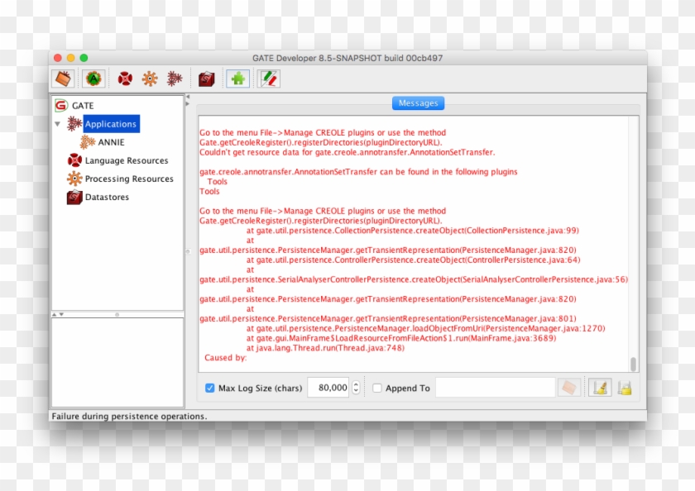The image size is (695, 491).
Task: Click the ControllerPersistence.java:64 stack trace line
Action: (413, 260)
